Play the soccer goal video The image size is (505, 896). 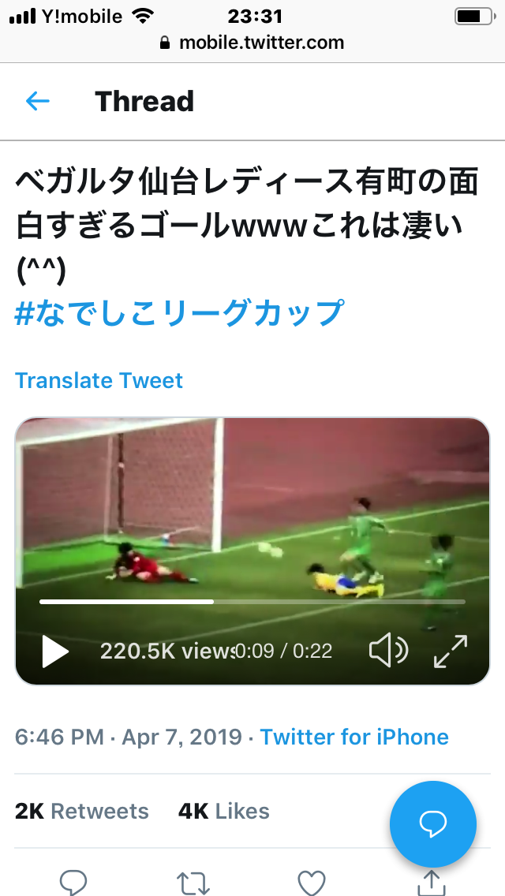pyautogui.click(x=55, y=651)
